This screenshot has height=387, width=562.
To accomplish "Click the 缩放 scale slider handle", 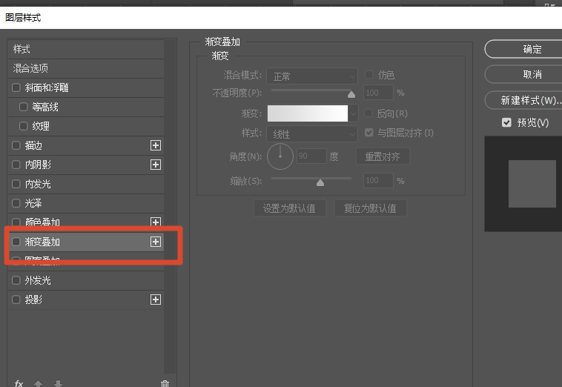I will pos(320,182).
